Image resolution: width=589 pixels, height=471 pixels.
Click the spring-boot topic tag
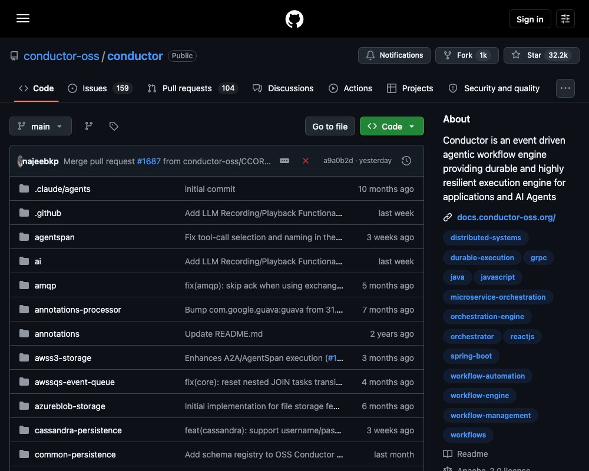(471, 356)
